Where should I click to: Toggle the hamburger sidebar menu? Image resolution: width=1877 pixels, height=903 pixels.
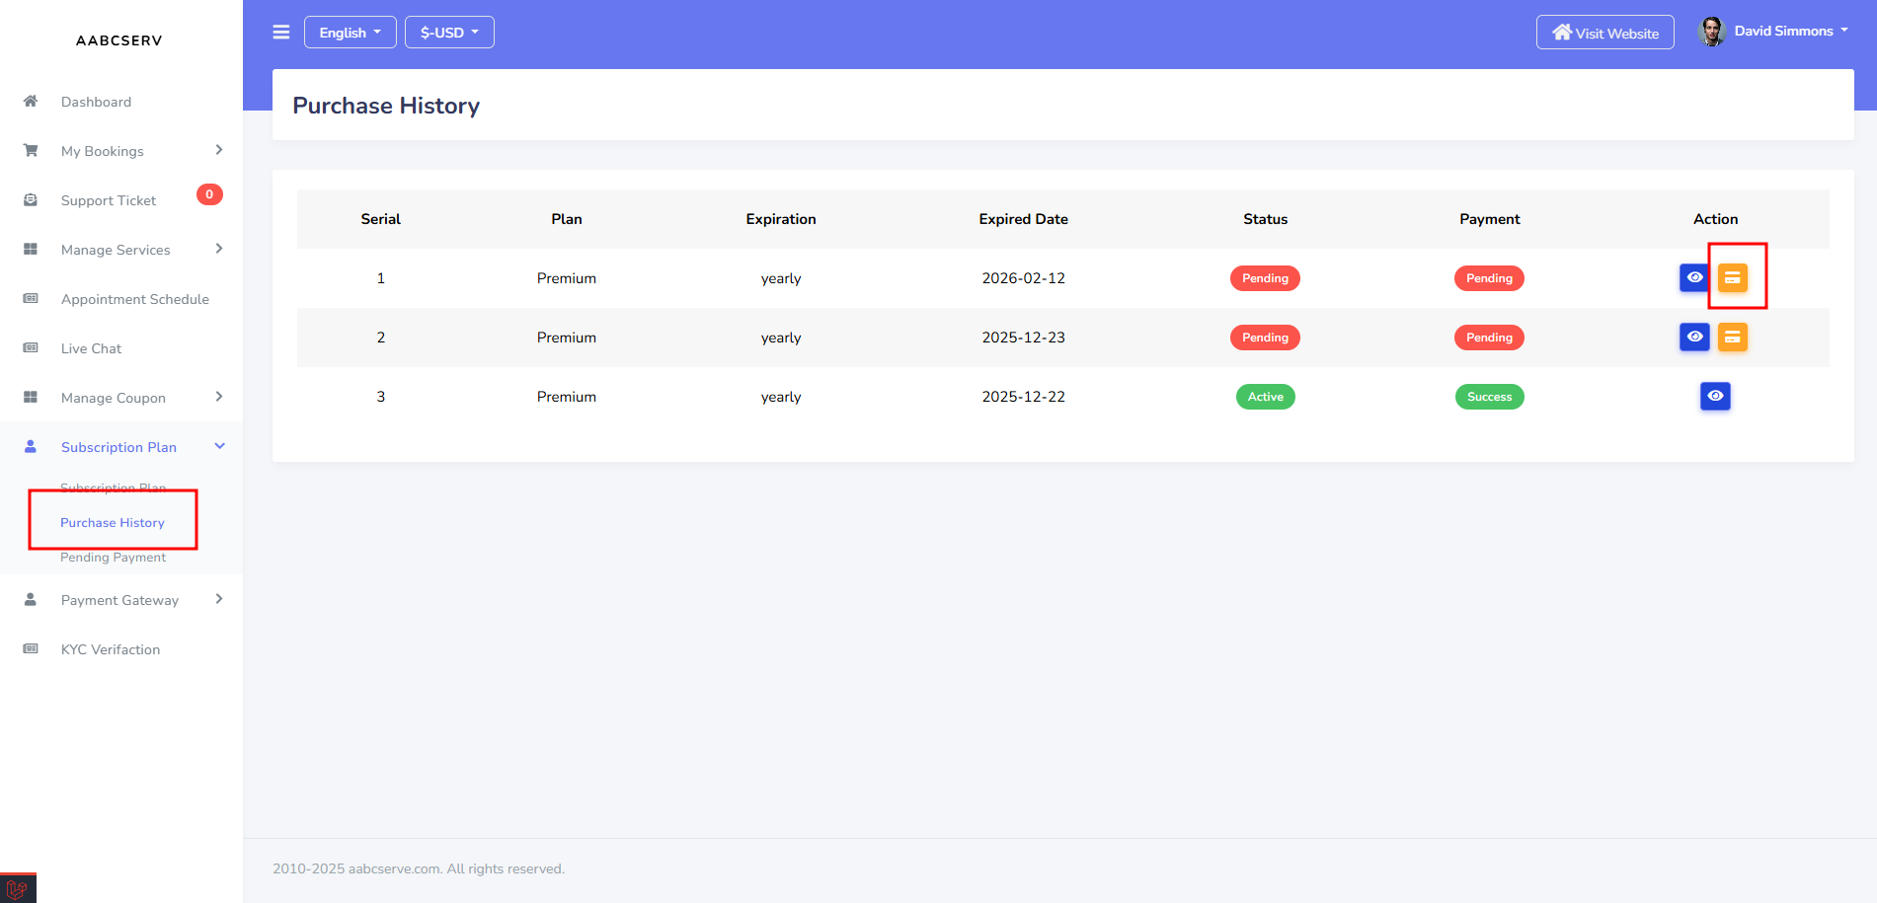(281, 33)
